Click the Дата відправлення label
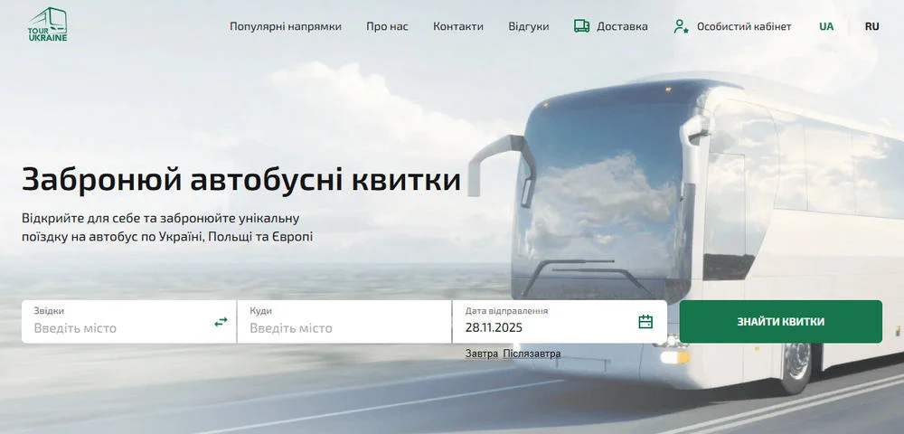 pyautogui.click(x=506, y=311)
